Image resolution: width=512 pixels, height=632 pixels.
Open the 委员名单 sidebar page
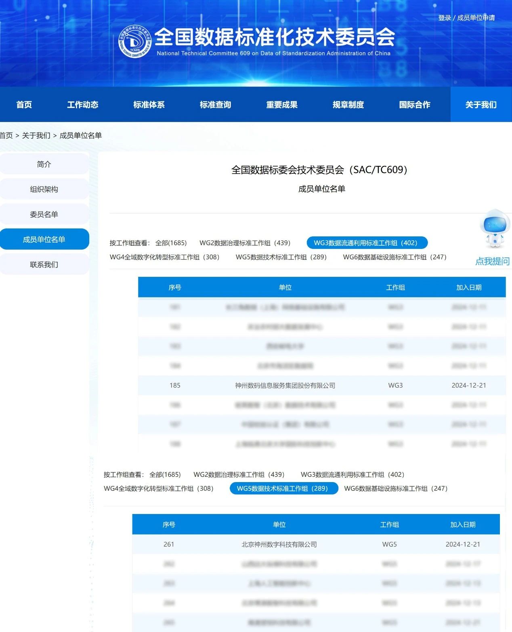click(x=44, y=214)
